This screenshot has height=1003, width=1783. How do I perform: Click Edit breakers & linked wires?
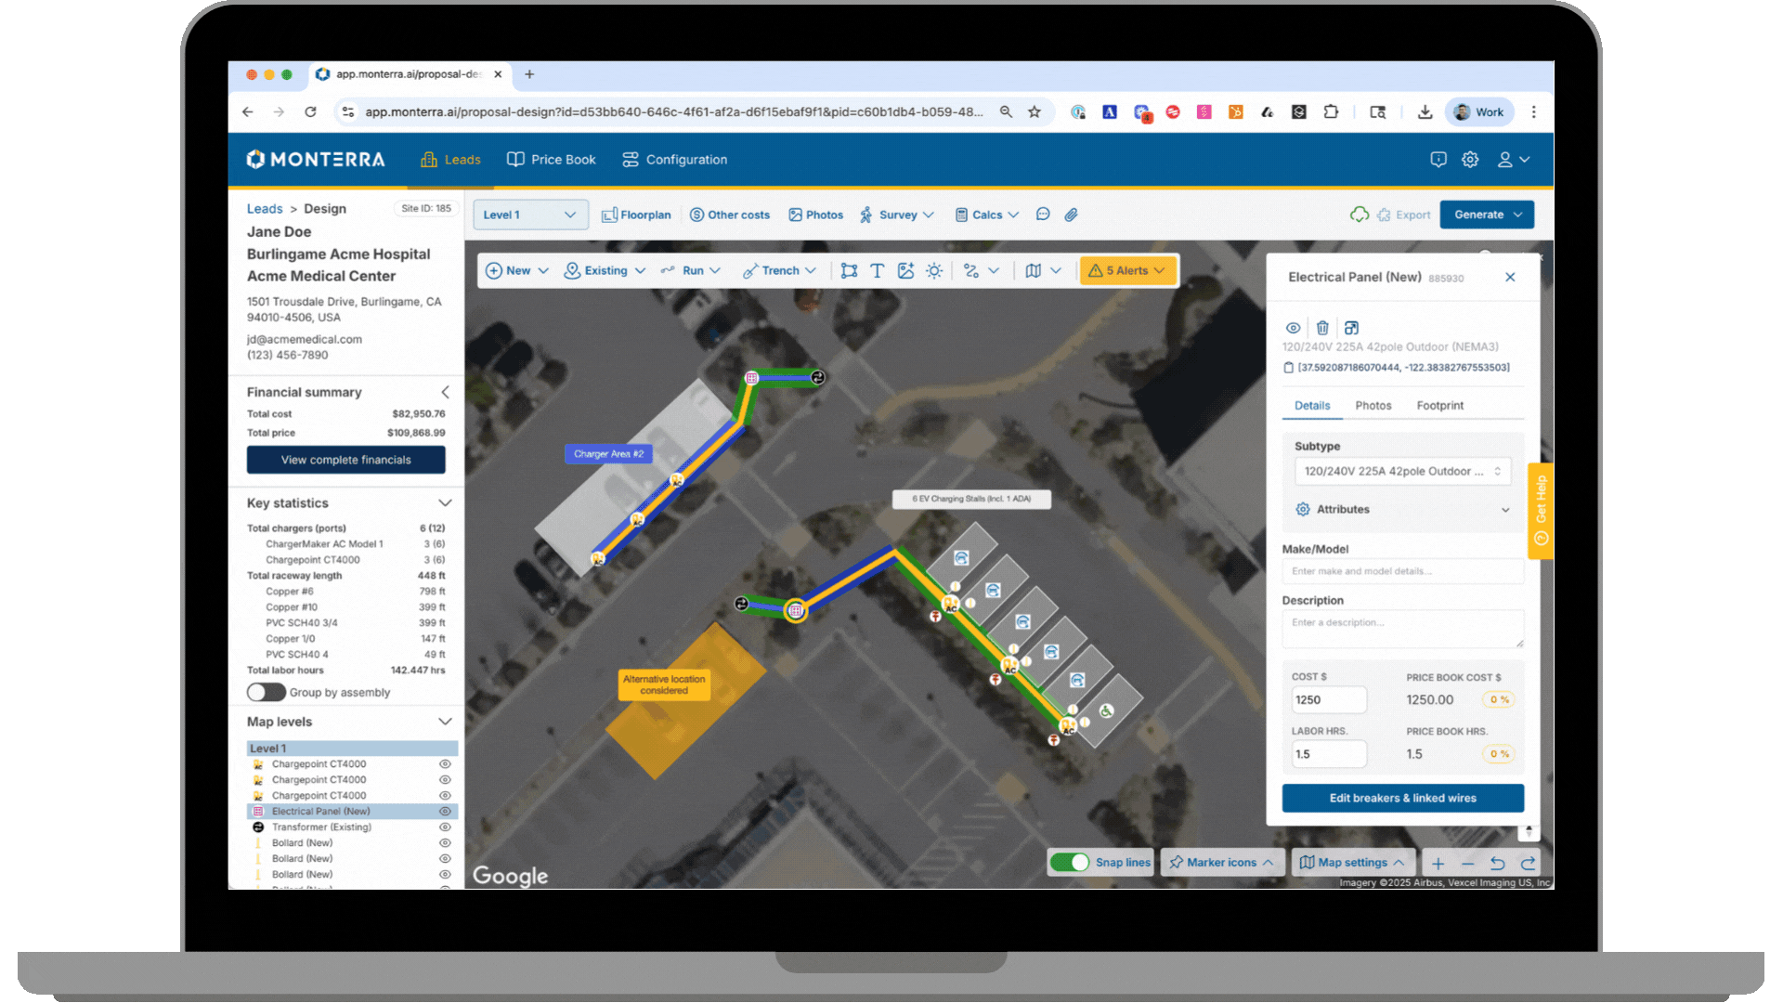[x=1402, y=799]
